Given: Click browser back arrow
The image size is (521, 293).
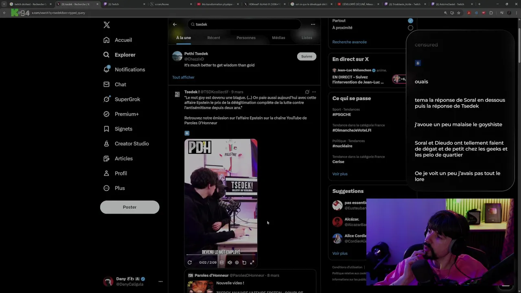Looking at the screenshot, I should (x=4, y=13).
